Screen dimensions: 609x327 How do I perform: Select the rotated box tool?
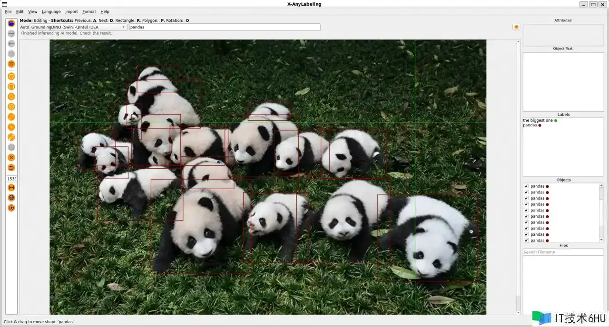pyautogui.click(x=11, y=96)
